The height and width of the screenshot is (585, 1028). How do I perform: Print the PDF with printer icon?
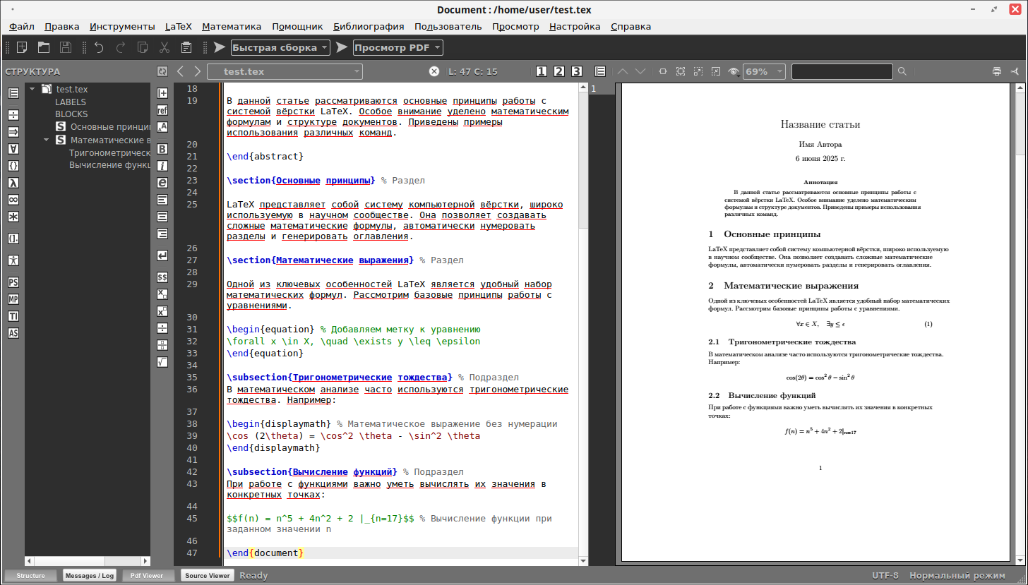pos(997,71)
